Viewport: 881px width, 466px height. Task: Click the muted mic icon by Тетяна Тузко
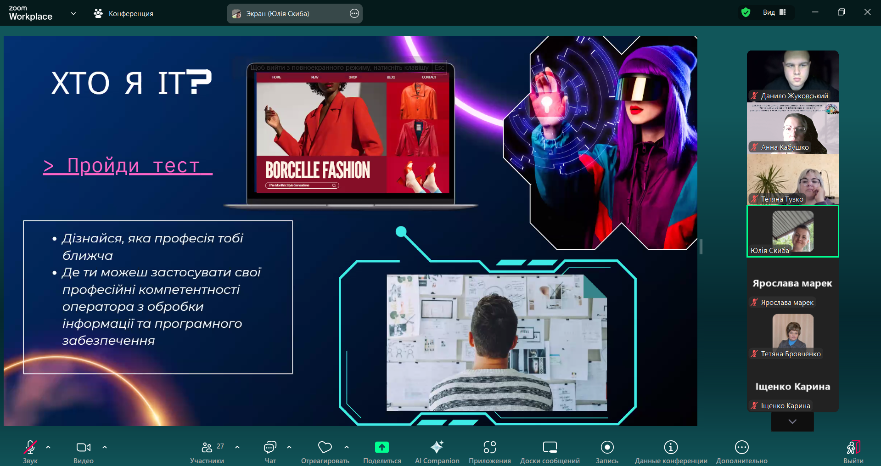pyautogui.click(x=754, y=199)
